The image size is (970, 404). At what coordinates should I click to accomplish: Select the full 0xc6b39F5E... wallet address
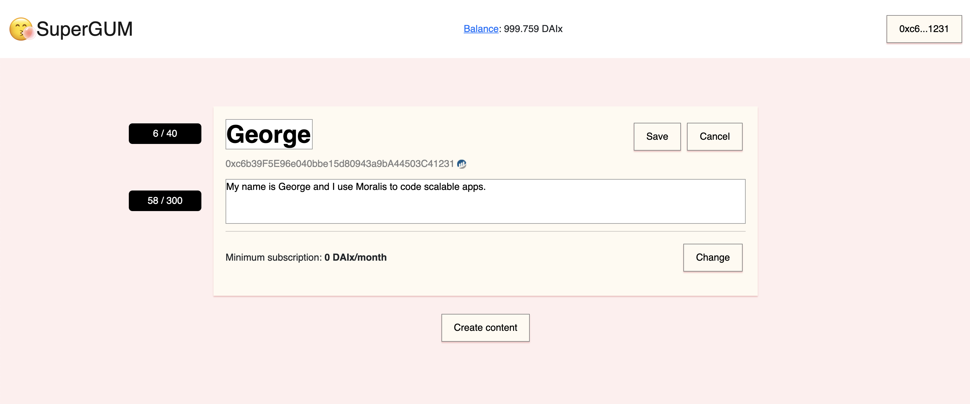tap(340, 164)
